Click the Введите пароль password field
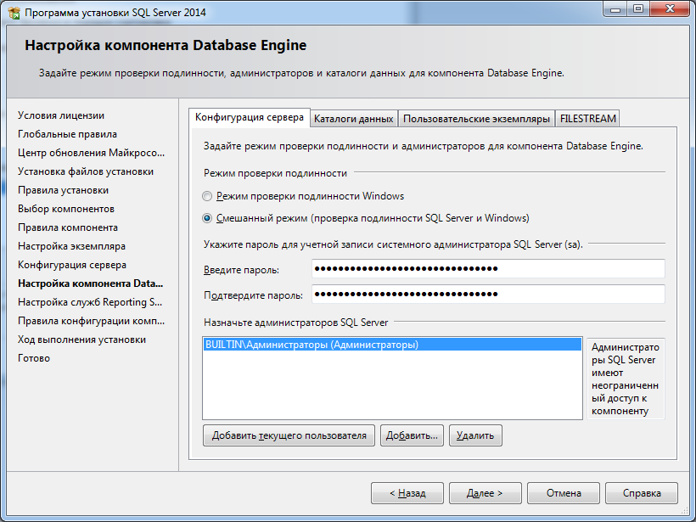 click(488, 269)
